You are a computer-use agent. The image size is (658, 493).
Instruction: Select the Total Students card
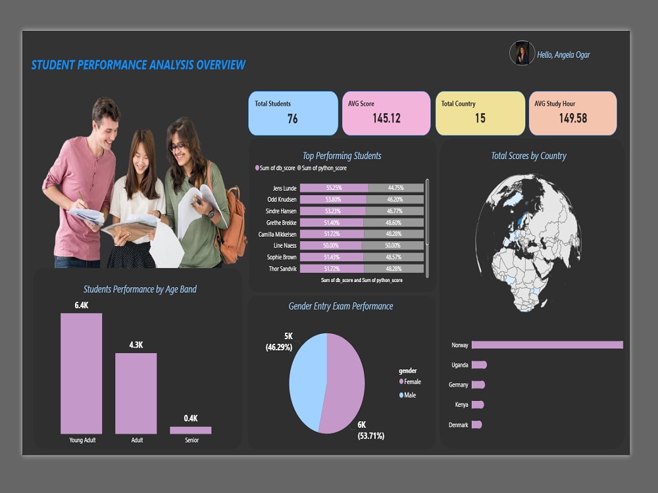293,113
